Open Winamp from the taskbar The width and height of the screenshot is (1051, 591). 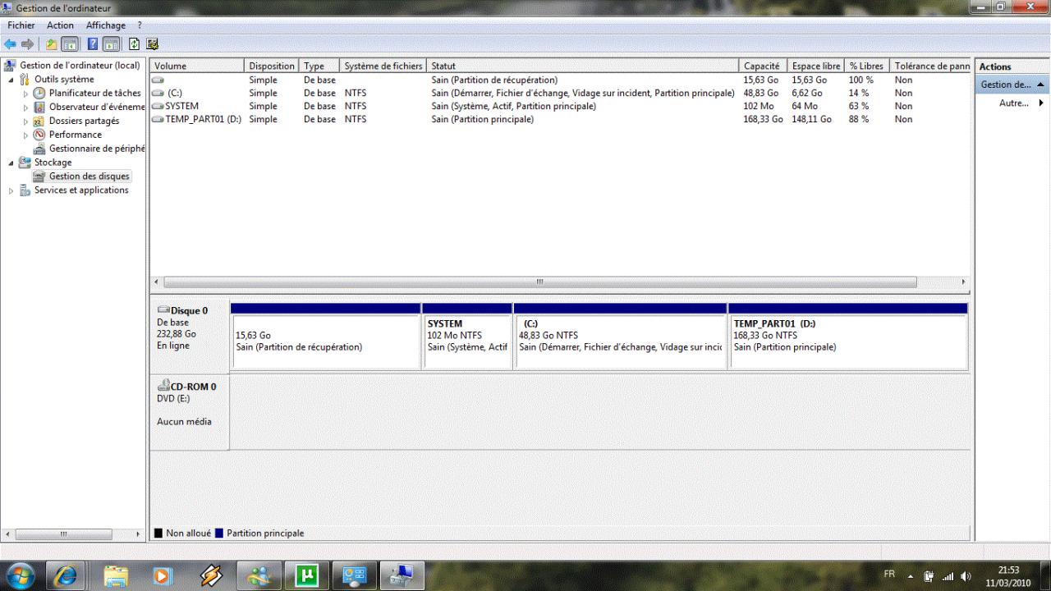210,575
